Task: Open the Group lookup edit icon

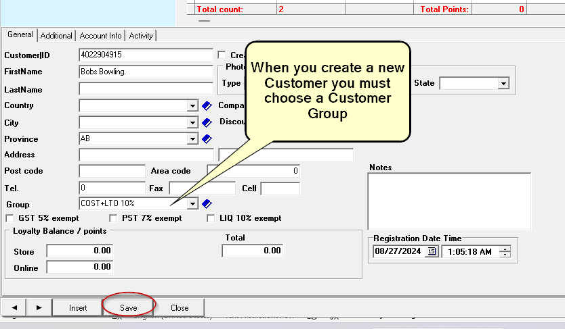Action: 207,204
